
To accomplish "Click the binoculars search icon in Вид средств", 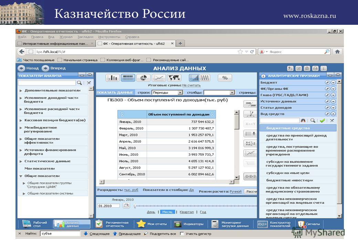I will point(303,120).
